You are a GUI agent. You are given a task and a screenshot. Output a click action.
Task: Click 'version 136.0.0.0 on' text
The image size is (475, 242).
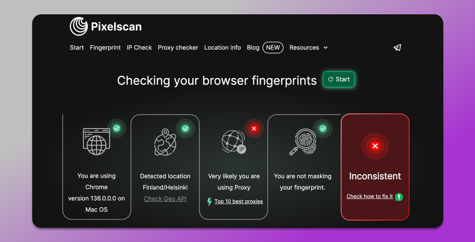[96, 199]
